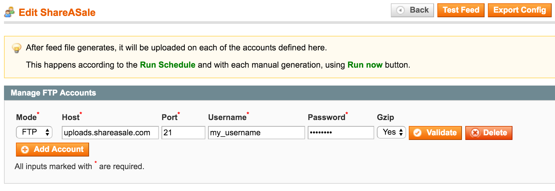Click the Edit ShareASale page title
The image size is (555, 191).
(x=57, y=13)
